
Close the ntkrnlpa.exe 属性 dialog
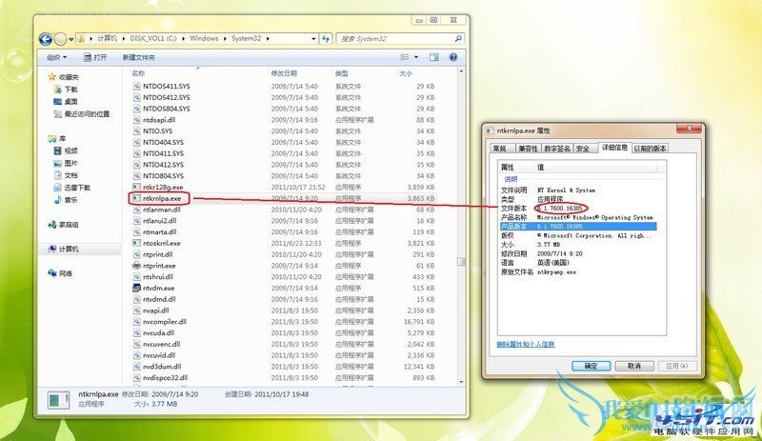coord(689,129)
